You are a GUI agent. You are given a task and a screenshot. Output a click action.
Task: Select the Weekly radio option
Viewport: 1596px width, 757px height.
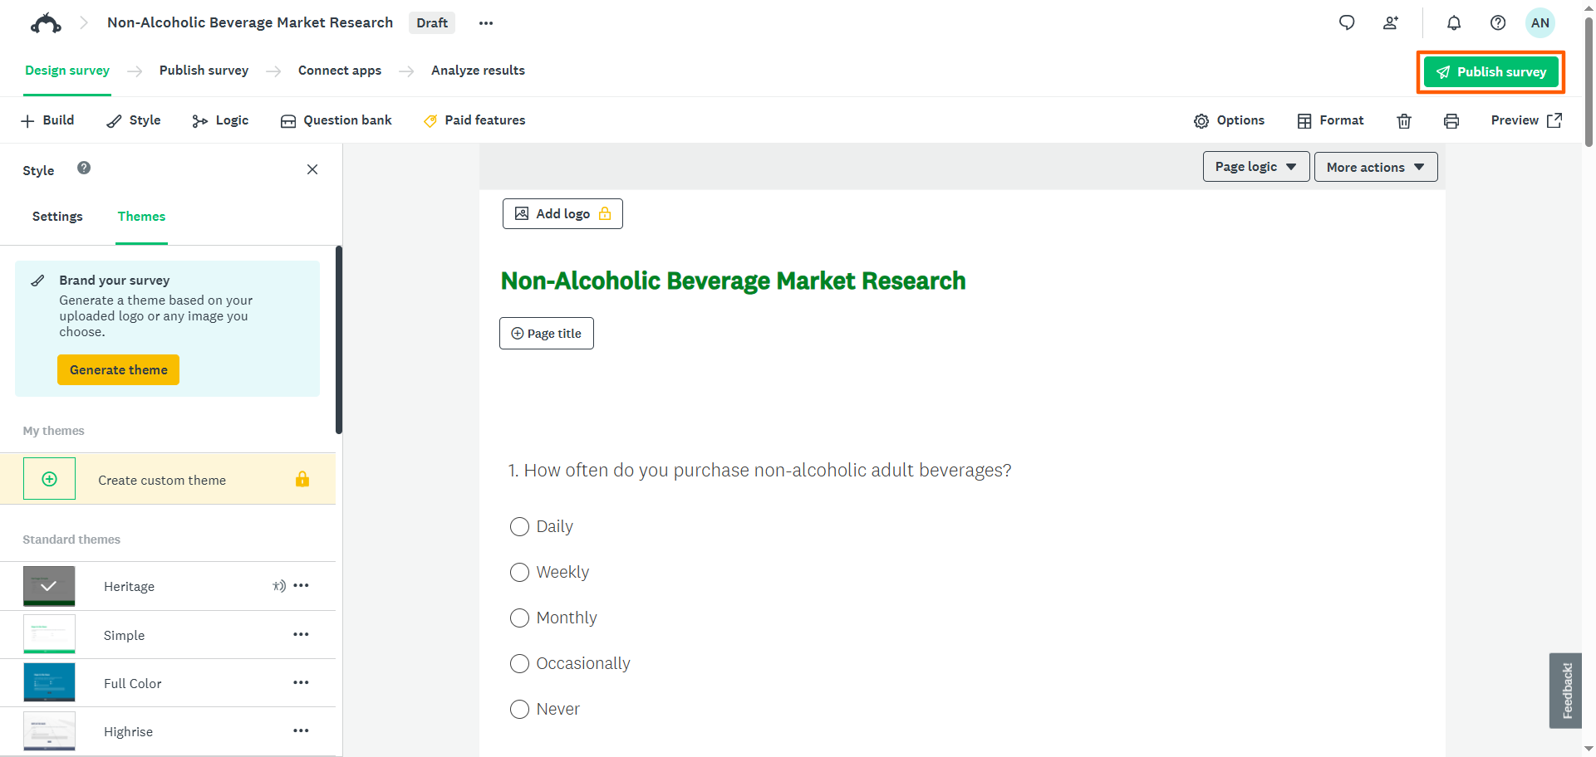(x=519, y=573)
